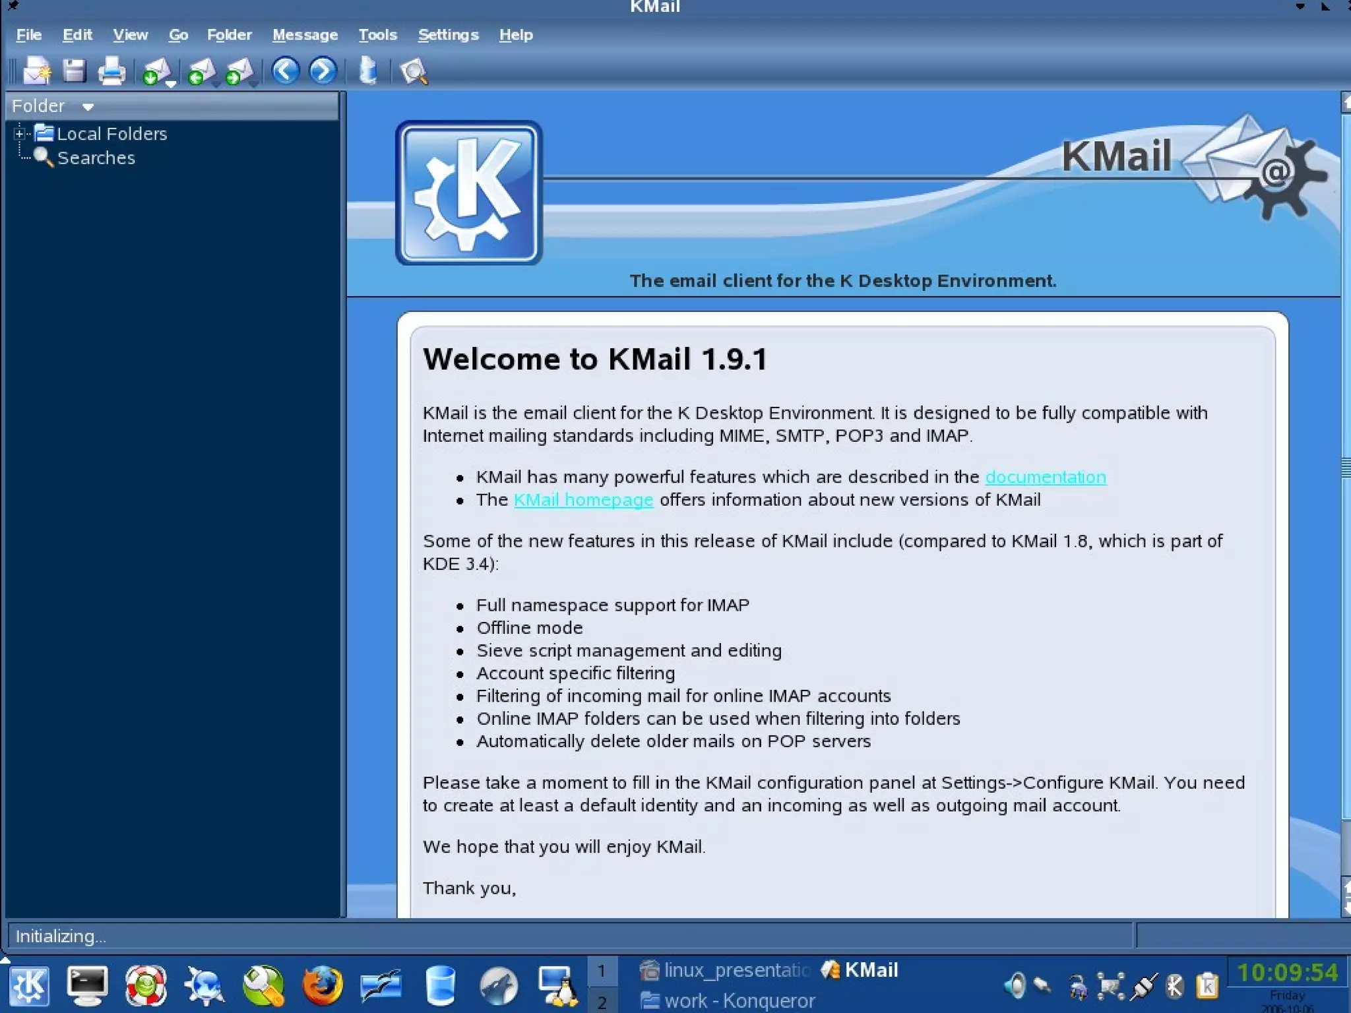Click the blue bug-like tray icon
Viewport: 1351px width, 1013px height.
1078,987
